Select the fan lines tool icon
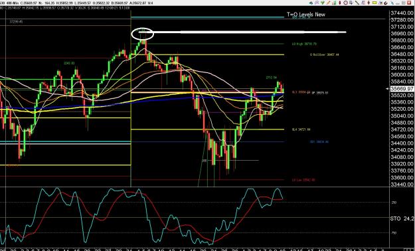This screenshot has height=251, width=415. point(363,3)
